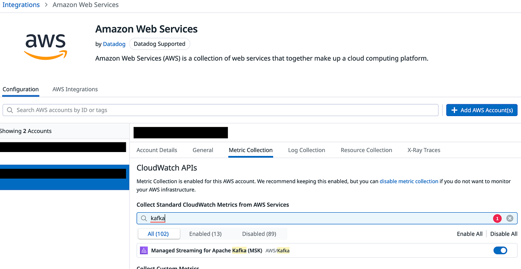Click the Datadog Supported badge
Image resolution: width=521 pixels, height=269 pixels.
pos(159,44)
